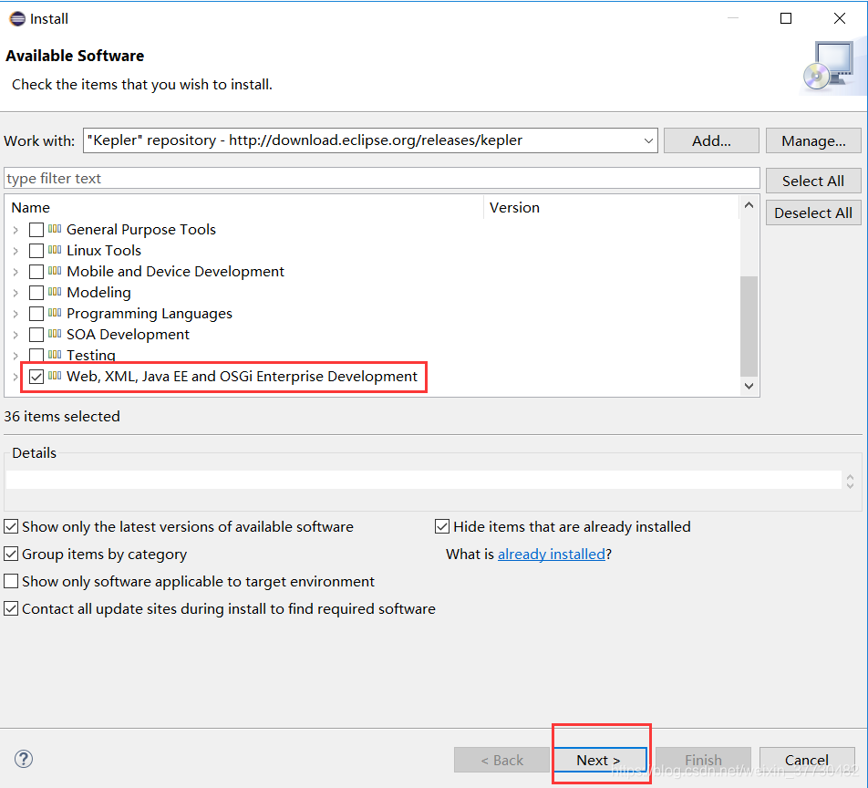Click the Manage... button

pos(813,140)
